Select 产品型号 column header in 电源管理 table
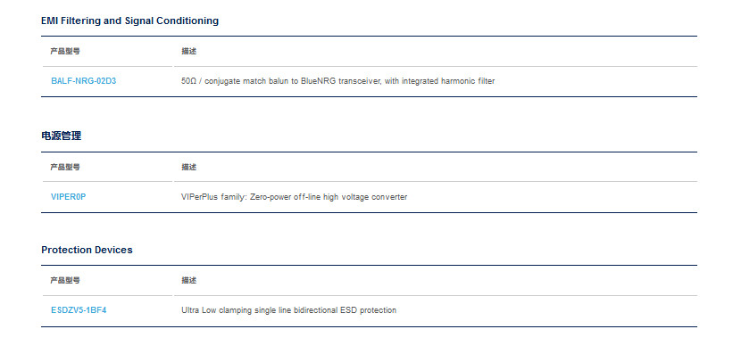 (65, 168)
